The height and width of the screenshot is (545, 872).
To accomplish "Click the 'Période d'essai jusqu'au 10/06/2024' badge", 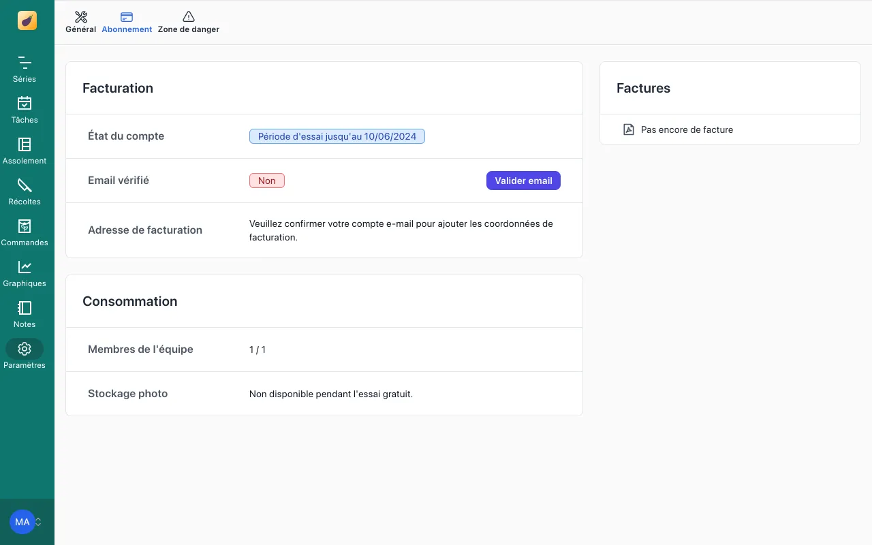I will [337, 136].
